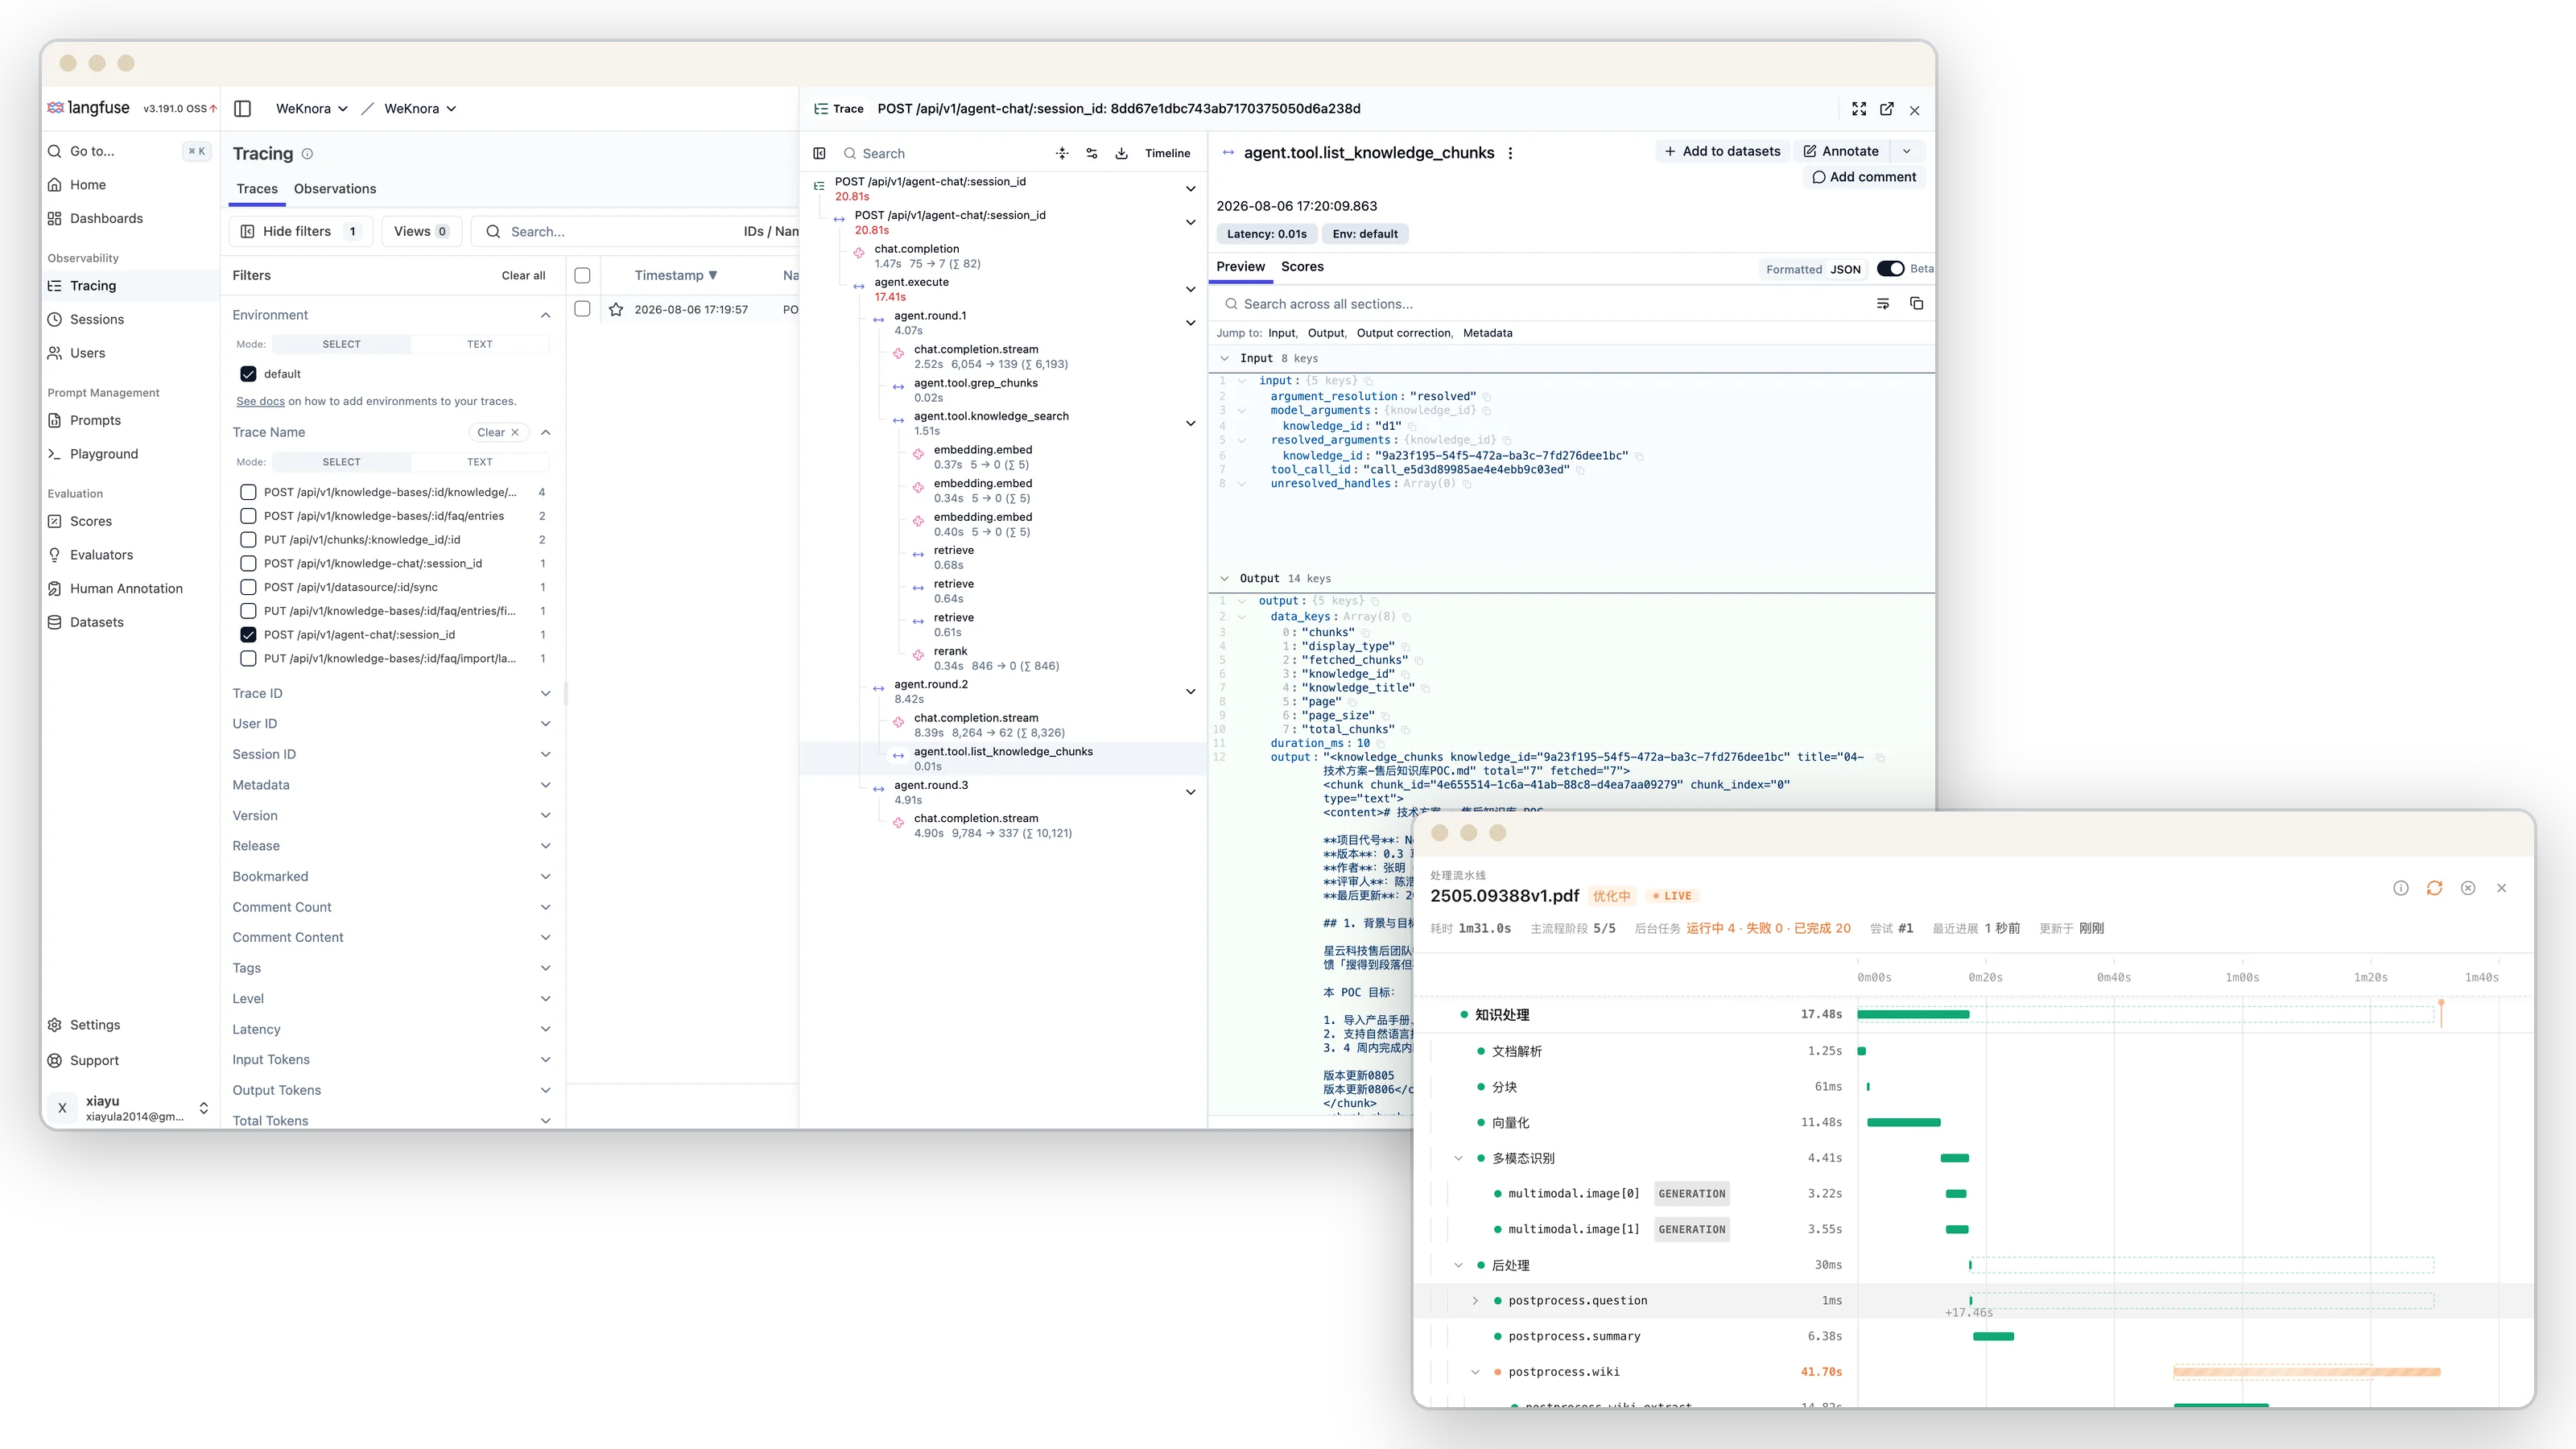Image resolution: width=2576 pixels, height=1449 pixels.
Task: Open Dashboards in the sidebar
Action: pyautogui.click(x=106, y=218)
